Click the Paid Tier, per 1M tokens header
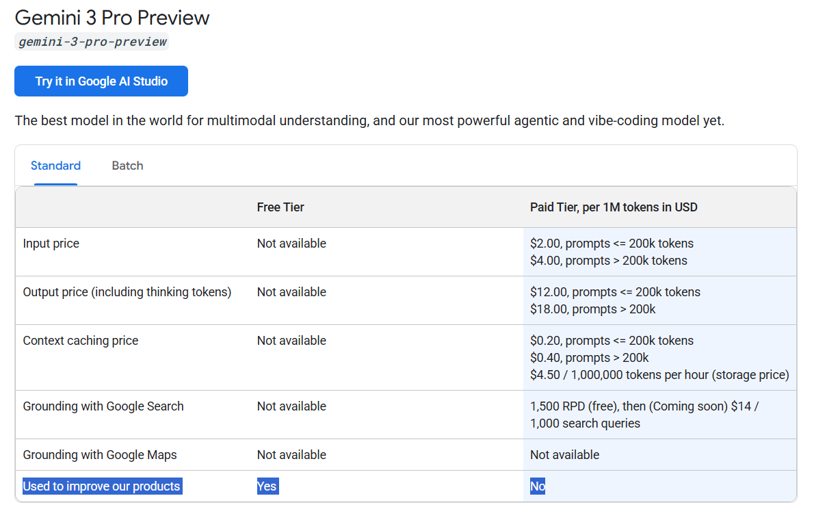Viewport: 838px width, 522px height. tap(614, 207)
